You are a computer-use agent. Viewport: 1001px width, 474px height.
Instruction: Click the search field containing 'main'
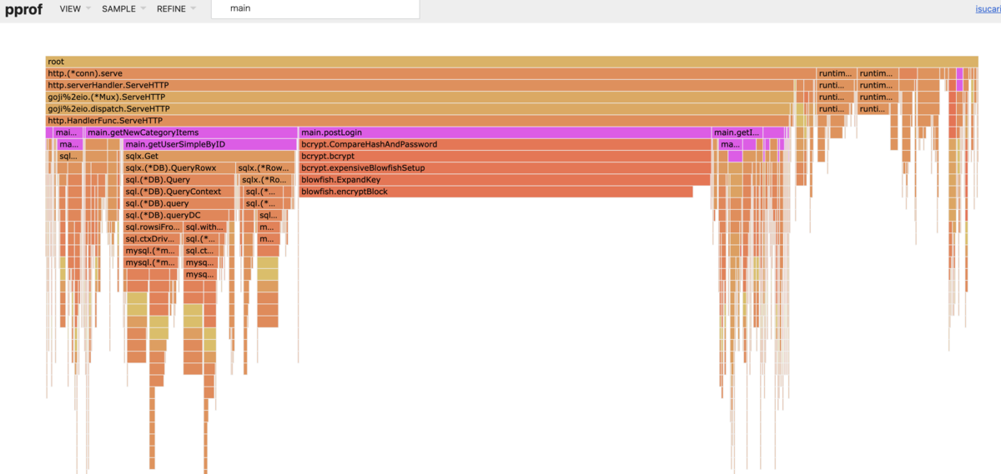[x=314, y=8]
